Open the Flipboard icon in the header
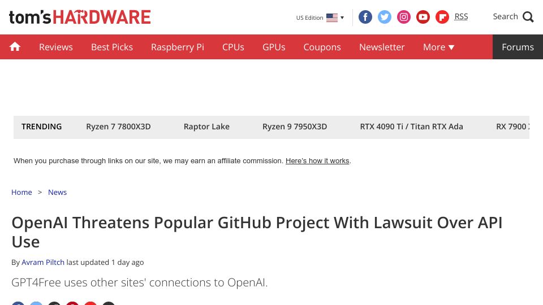 coord(442,17)
